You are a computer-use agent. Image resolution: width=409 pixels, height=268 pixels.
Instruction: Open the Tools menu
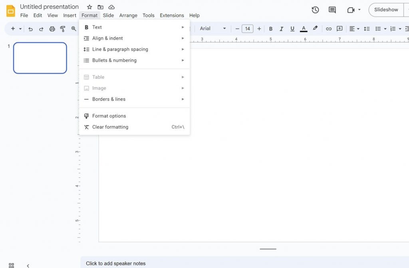pyautogui.click(x=149, y=16)
